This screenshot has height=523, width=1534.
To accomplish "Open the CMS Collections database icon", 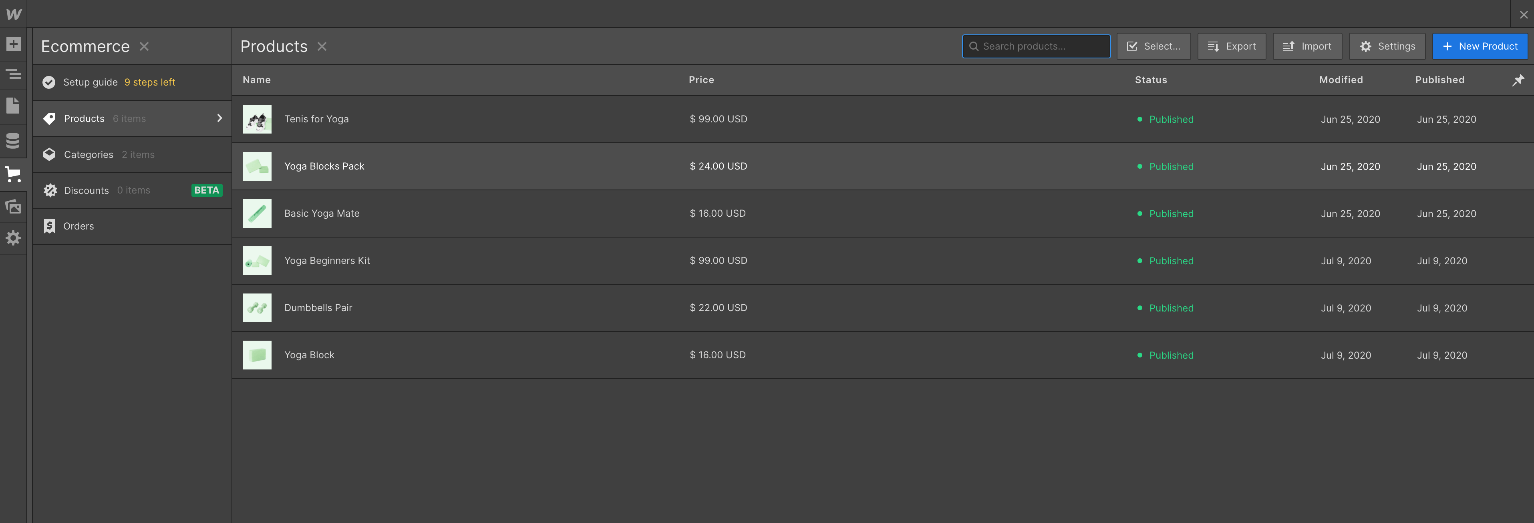I will [13, 141].
